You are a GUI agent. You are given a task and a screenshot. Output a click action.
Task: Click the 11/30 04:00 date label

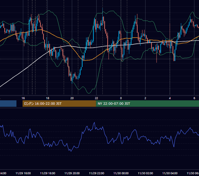(x=170, y=173)
